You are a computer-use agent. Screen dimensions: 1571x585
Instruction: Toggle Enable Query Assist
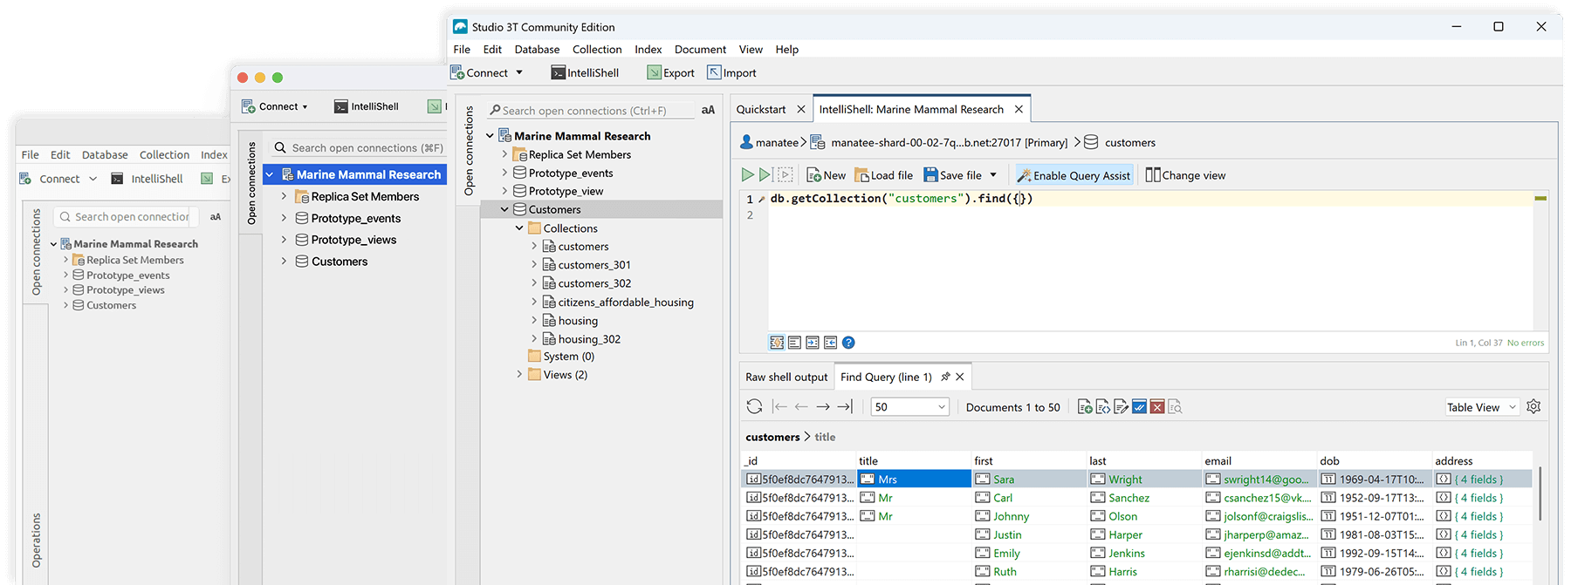pyautogui.click(x=1074, y=175)
